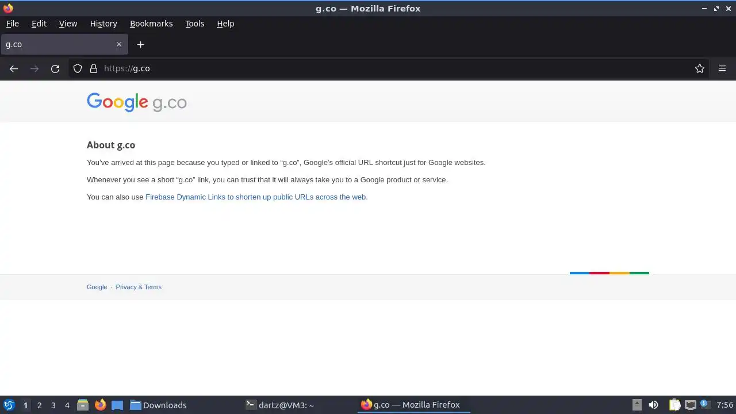Open the tracking protection shield icon
Image resolution: width=736 pixels, height=414 pixels.
(78, 68)
